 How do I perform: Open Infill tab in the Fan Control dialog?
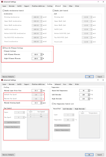(19, 84)
